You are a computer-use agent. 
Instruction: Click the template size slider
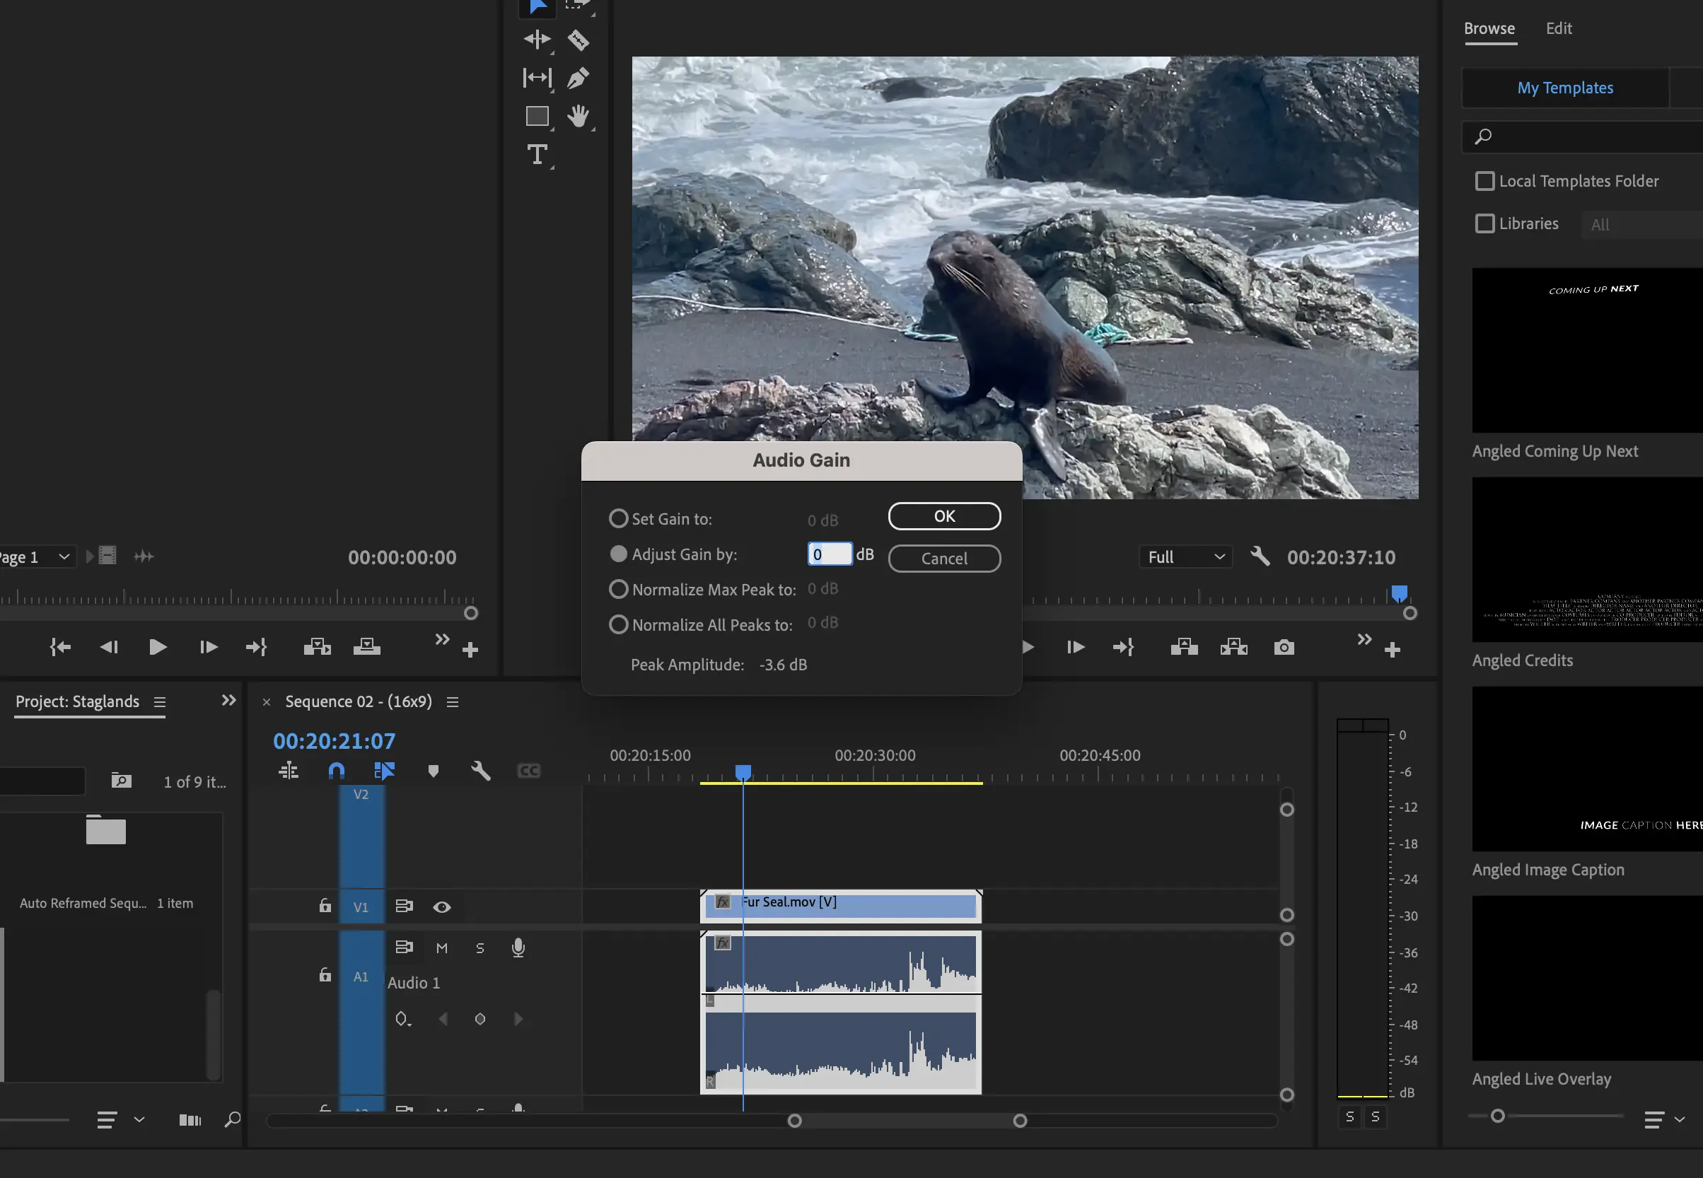(1499, 1116)
